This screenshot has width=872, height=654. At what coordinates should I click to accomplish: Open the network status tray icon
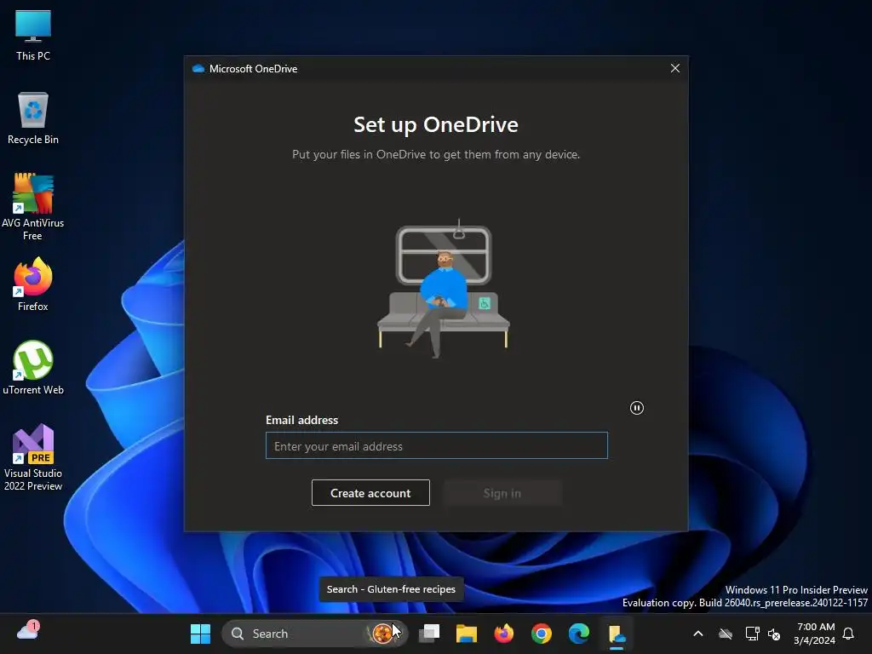pos(752,634)
